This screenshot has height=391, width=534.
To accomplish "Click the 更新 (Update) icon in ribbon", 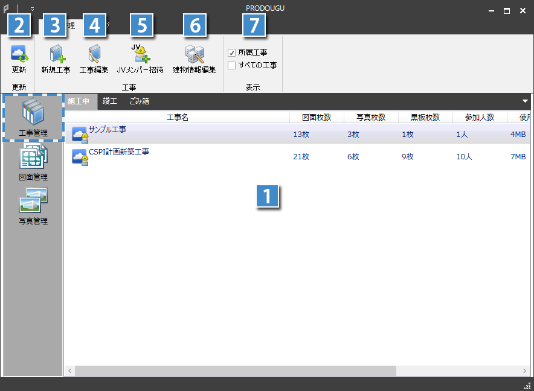I will pos(19,58).
